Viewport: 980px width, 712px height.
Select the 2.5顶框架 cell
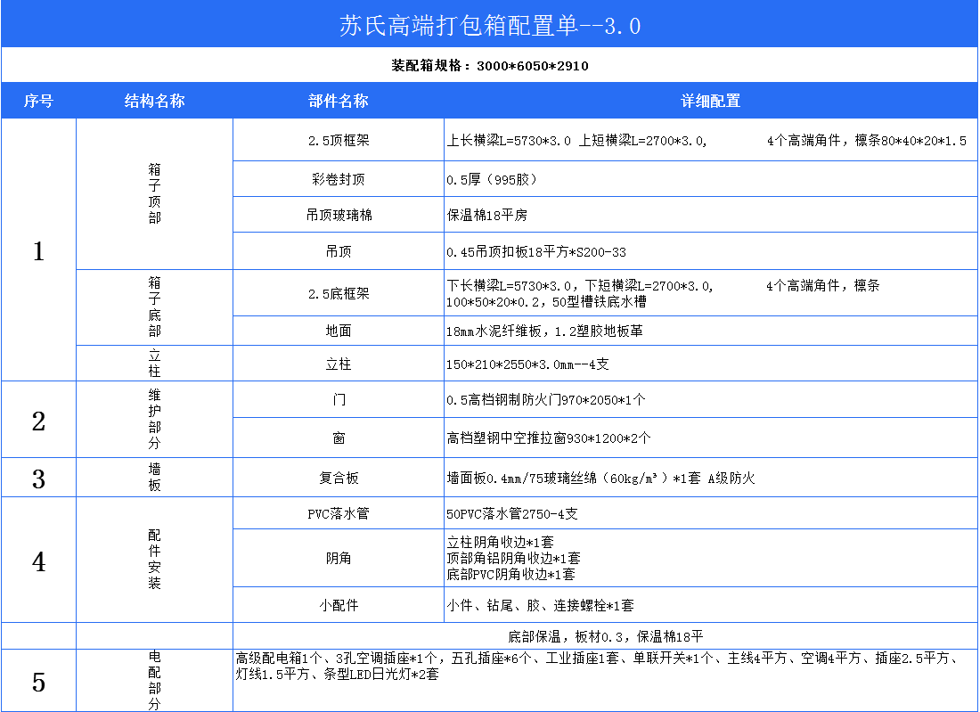(x=339, y=141)
